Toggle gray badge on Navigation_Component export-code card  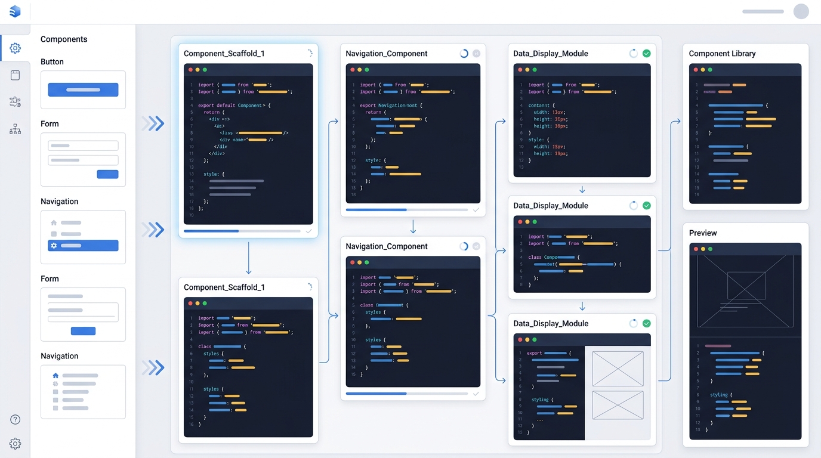476,53
